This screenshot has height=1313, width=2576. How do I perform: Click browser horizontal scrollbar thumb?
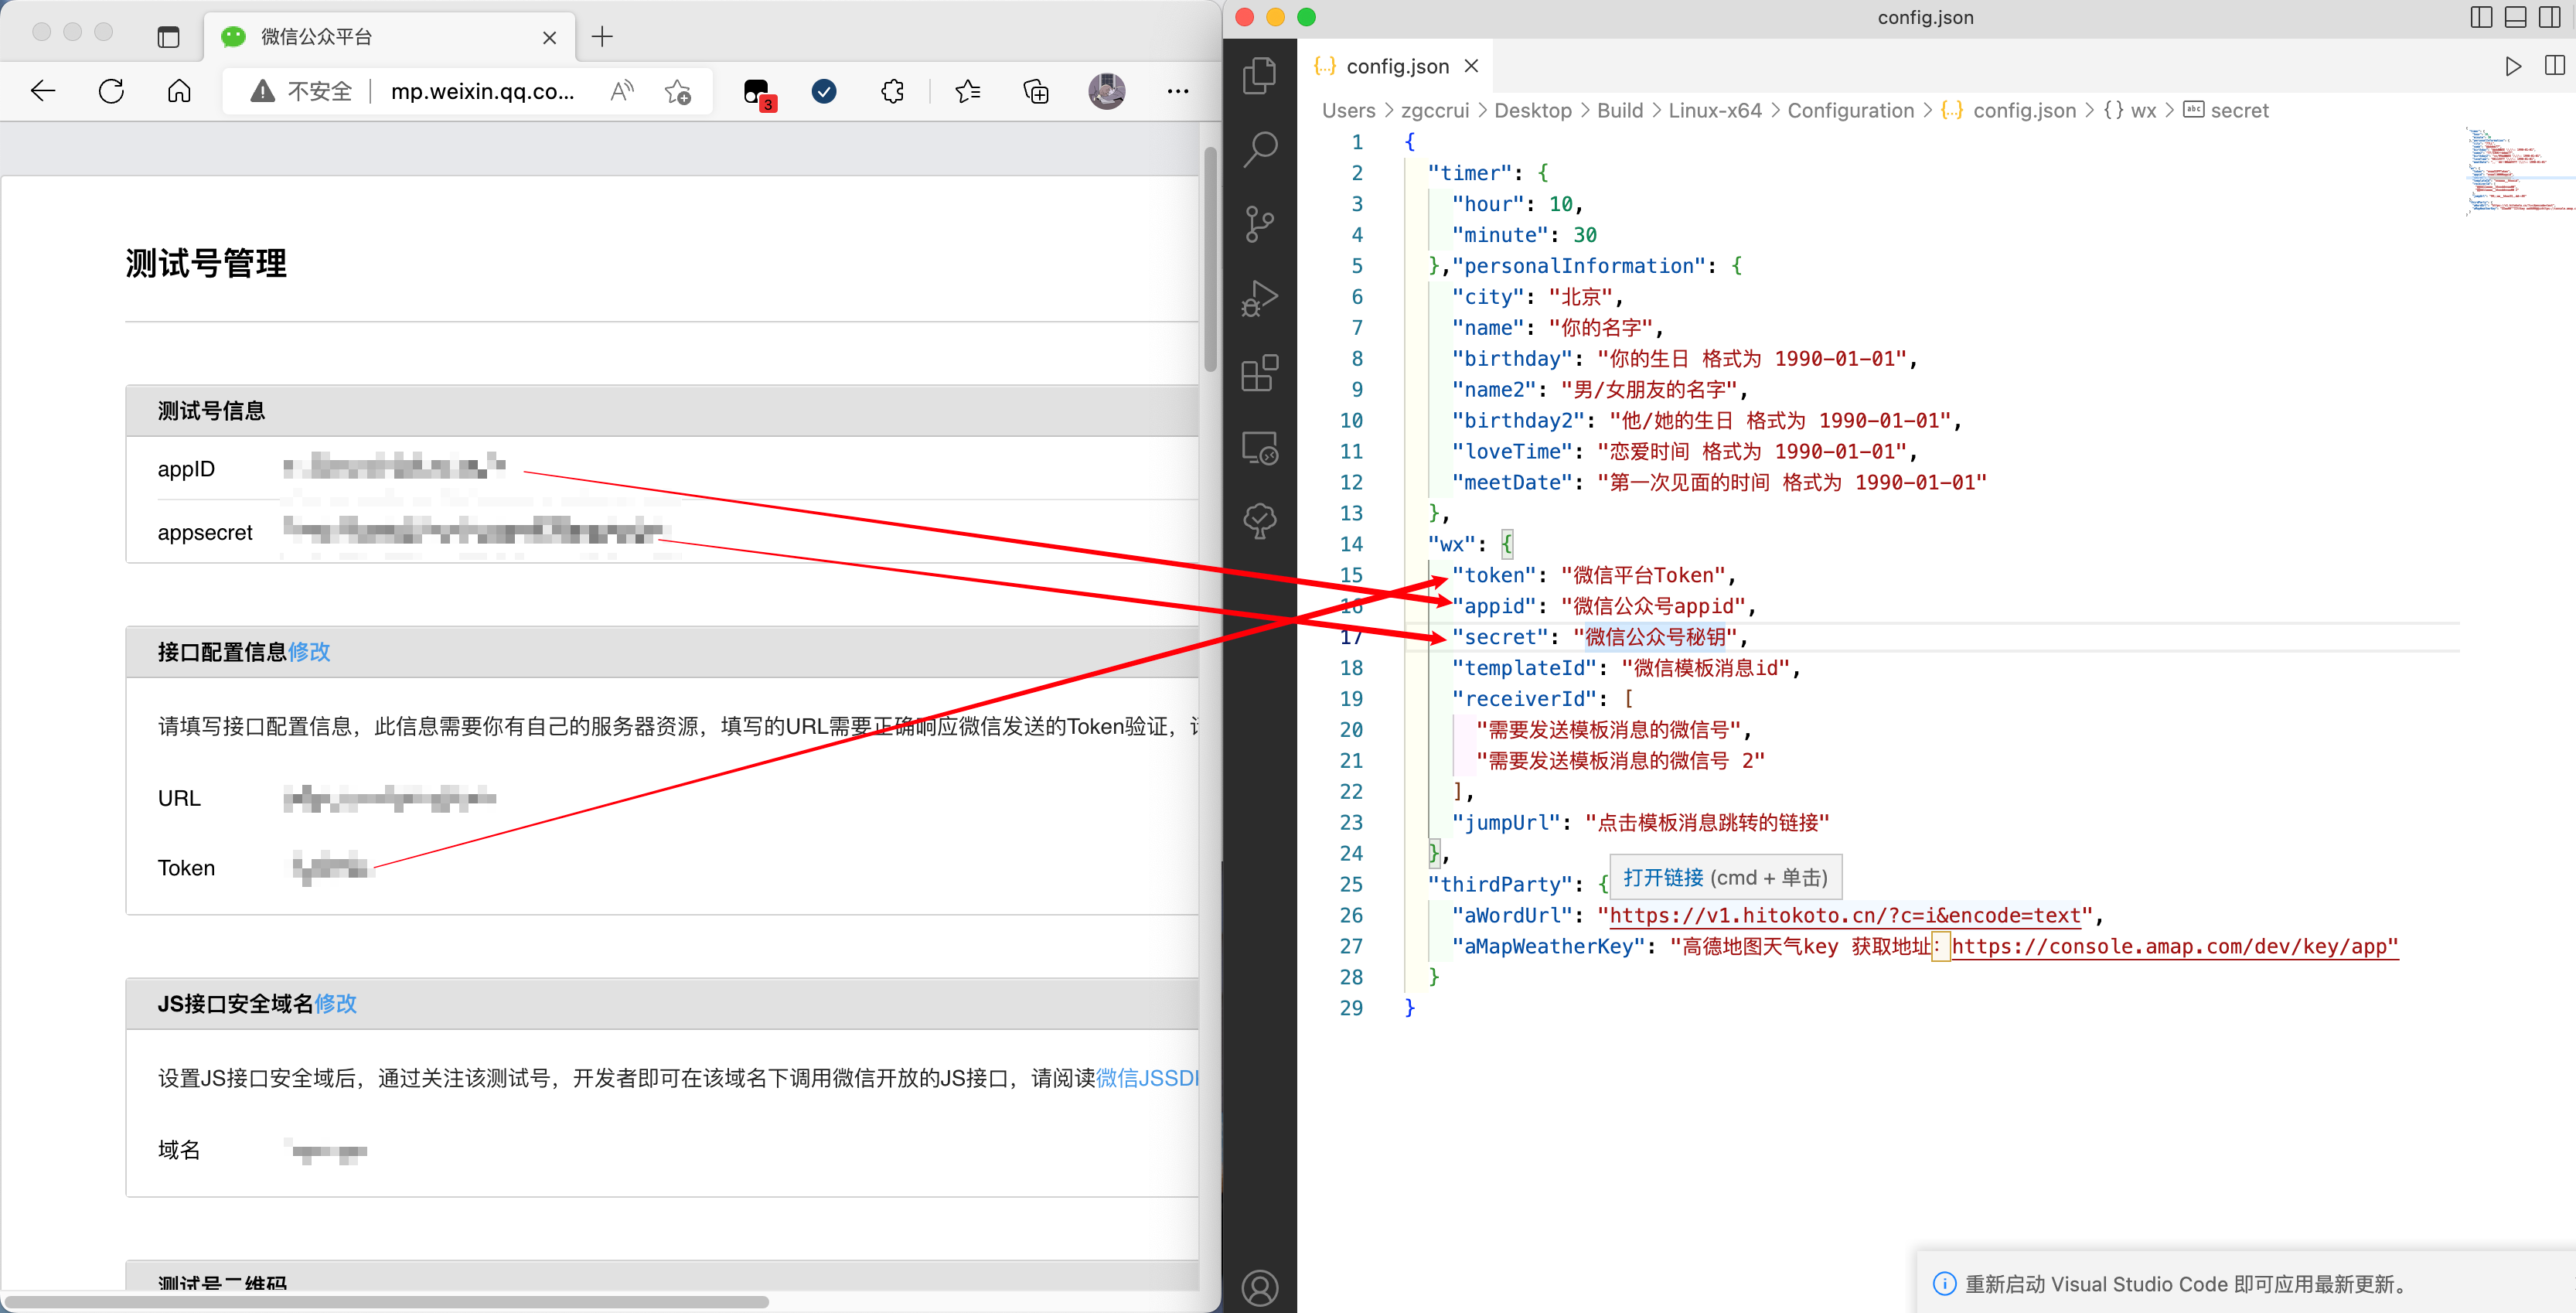(387, 1302)
